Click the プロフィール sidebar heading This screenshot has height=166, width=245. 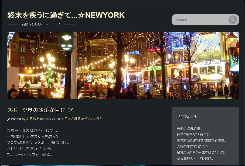pyautogui.click(x=187, y=117)
